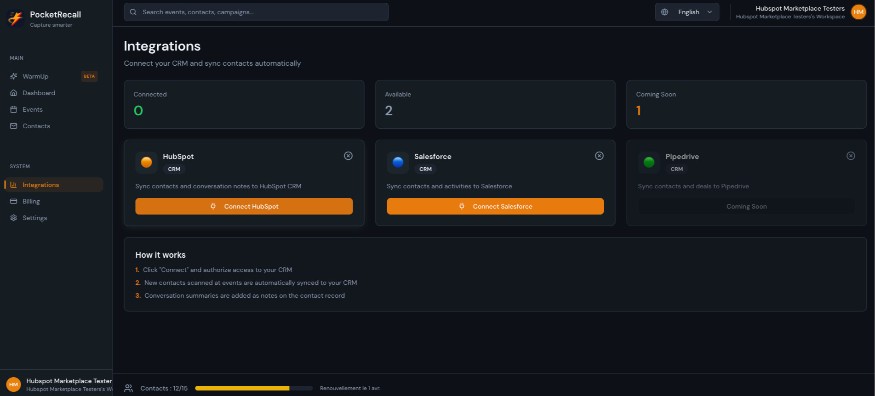
Task: Click the "How it works" heading
Action: 160,255
